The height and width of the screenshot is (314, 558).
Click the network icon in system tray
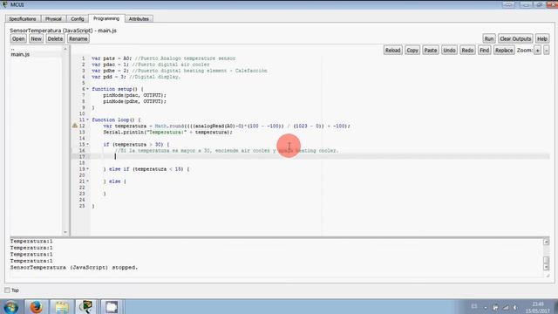coord(506,307)
